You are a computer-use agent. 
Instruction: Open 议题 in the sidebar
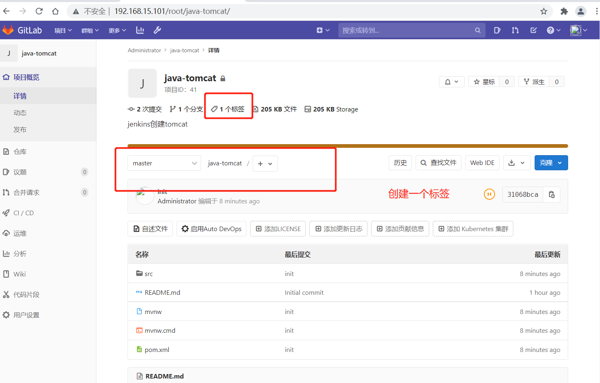pyautogui.click(x=48, y=172)
